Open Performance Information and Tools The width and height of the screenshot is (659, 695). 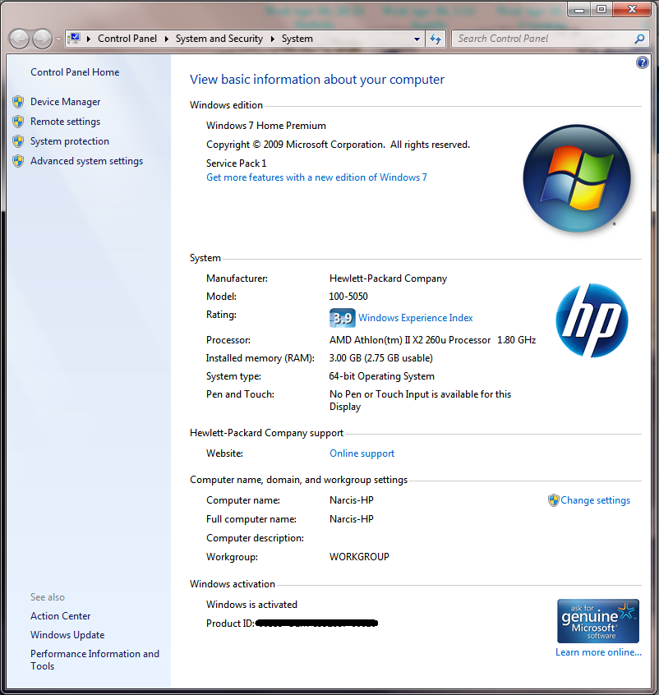click(x=94, y=660)
